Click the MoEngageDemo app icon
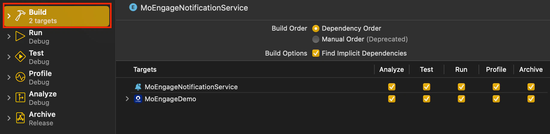Screen dimensions: 550x134 [138, 99]
